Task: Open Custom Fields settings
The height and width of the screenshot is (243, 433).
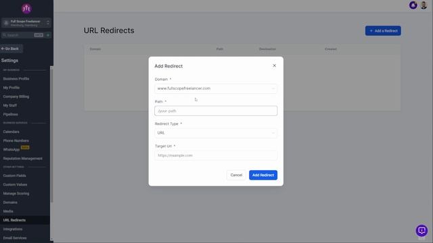Action: [14, 175]
